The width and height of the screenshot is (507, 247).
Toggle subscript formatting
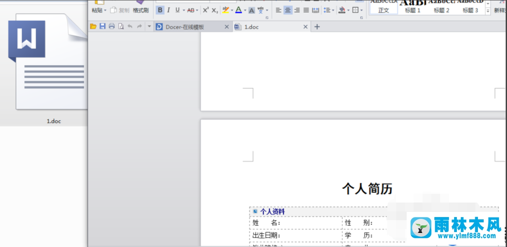coord(215,10)
